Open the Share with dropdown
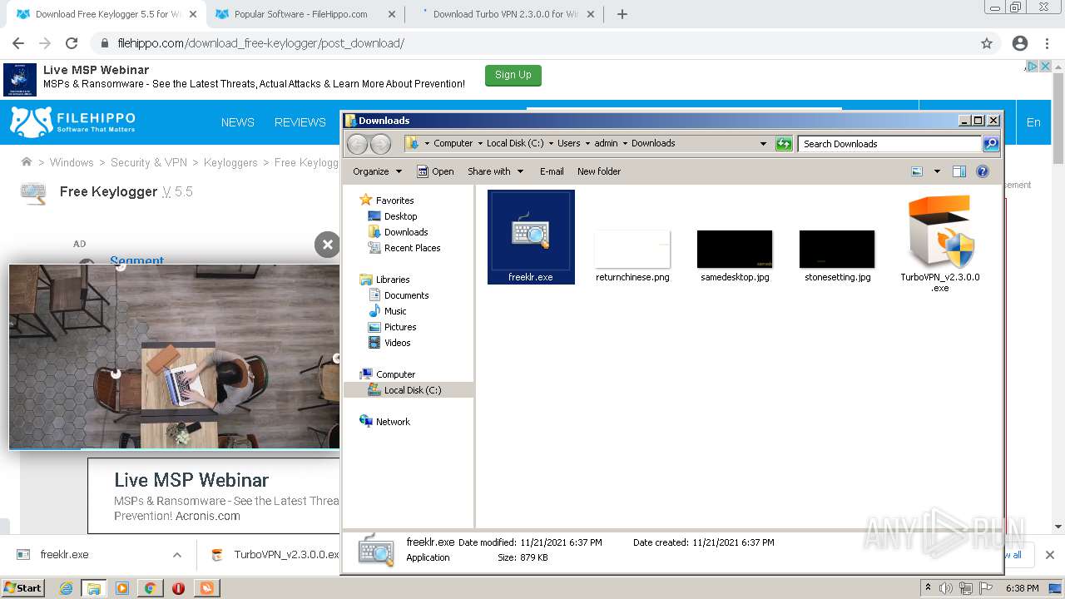1065x599 pixels. coord(495,171)
